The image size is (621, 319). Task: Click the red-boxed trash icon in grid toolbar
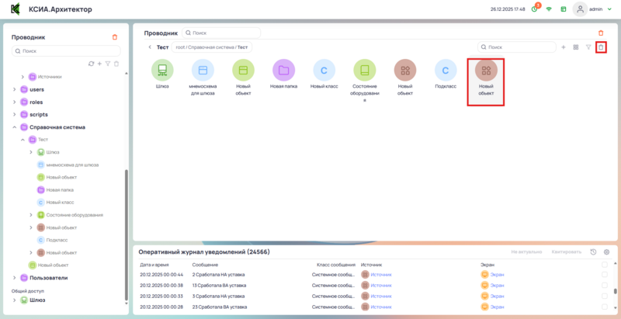(600, 47)
